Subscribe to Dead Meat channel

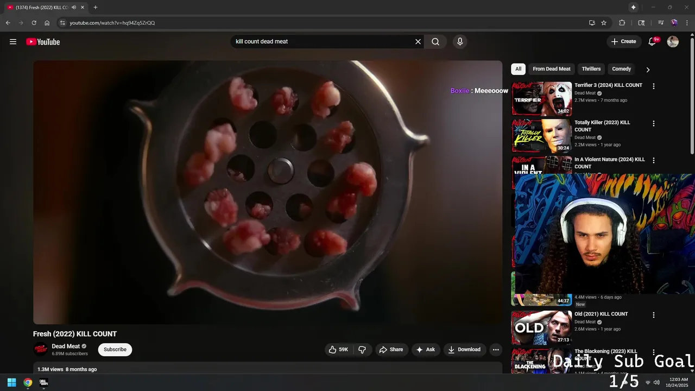click(x=115, y=350)
